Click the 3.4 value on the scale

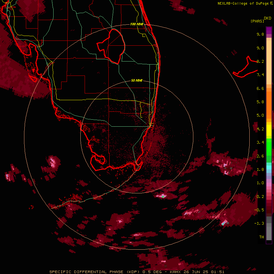(x=260, y=142)
